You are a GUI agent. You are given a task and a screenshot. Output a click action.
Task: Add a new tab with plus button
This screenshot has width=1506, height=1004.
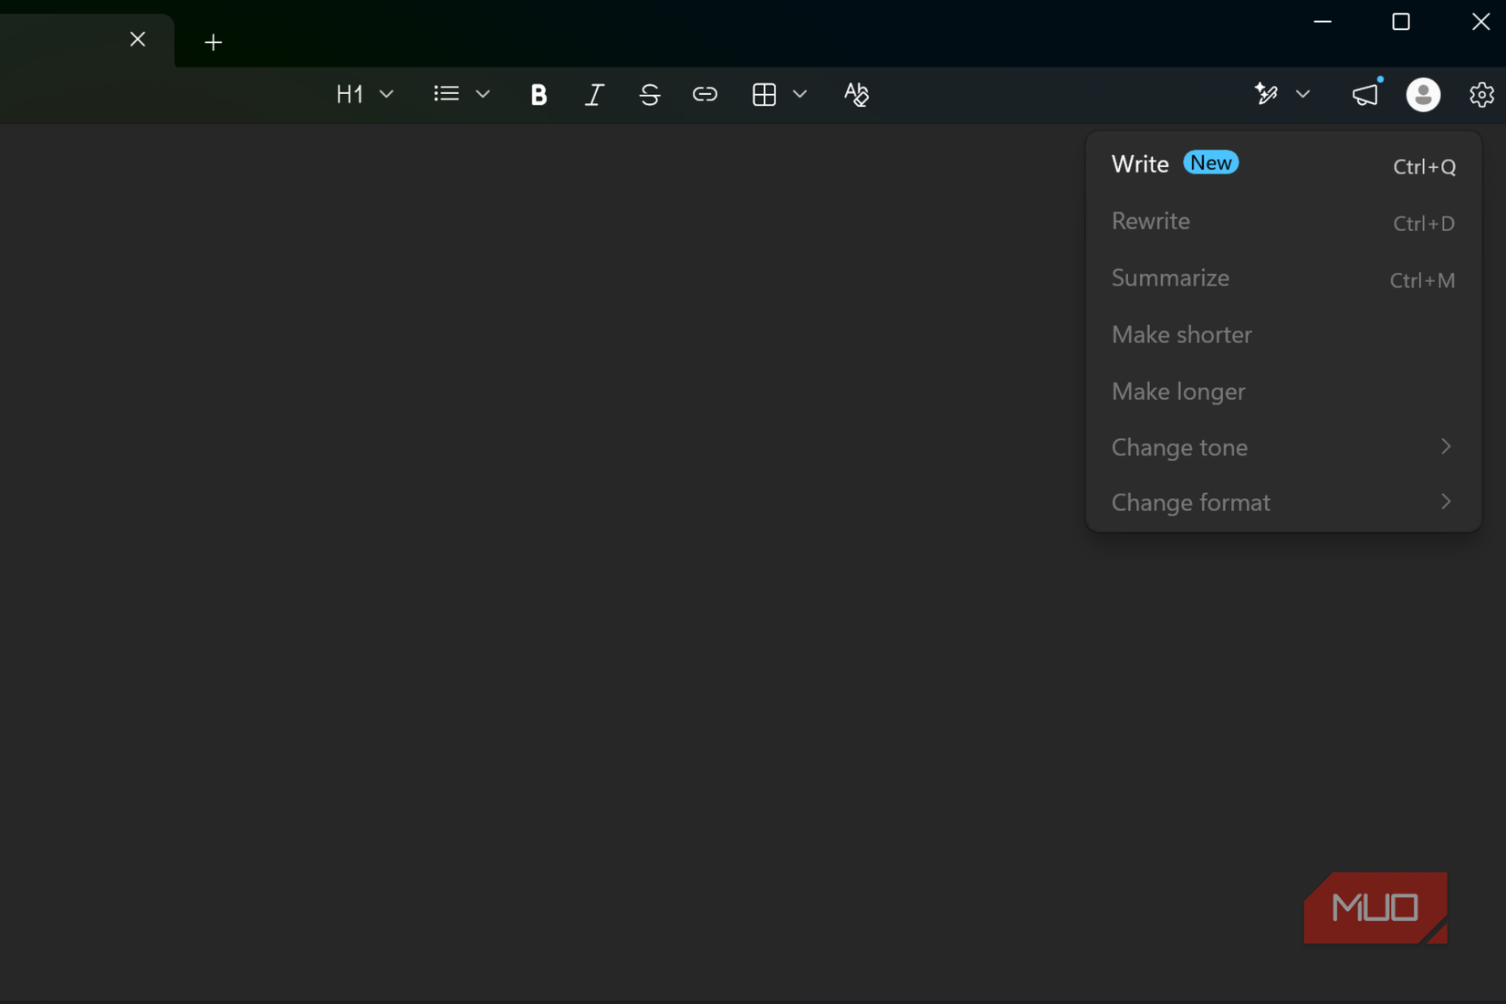[x=213, y=42]
